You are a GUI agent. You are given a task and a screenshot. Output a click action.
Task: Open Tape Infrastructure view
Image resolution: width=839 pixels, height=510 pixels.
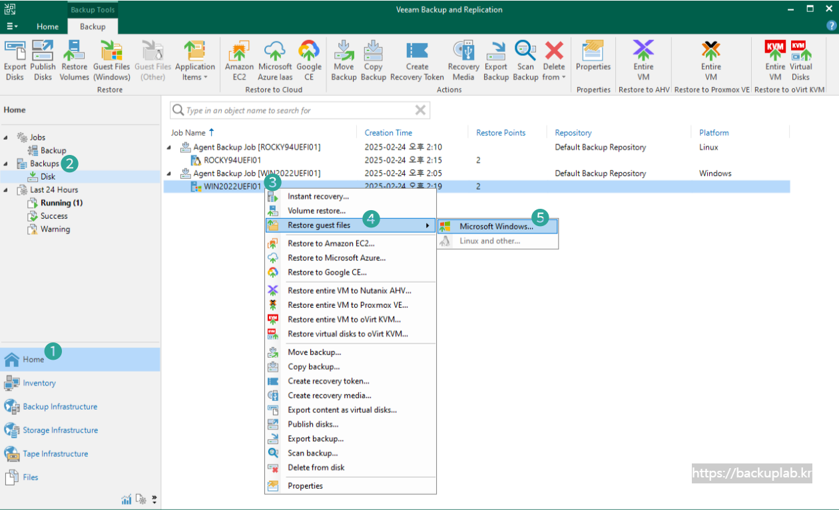tap(80, 453)
